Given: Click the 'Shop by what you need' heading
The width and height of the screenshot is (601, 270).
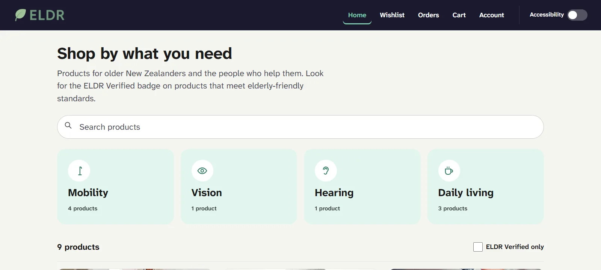Looking at the screenshot, I should click(145, 54).
